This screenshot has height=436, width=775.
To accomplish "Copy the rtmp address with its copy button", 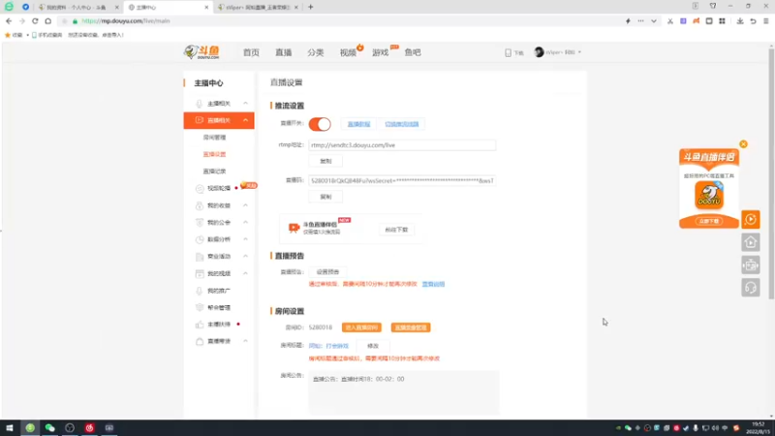I will coord(325,161).
